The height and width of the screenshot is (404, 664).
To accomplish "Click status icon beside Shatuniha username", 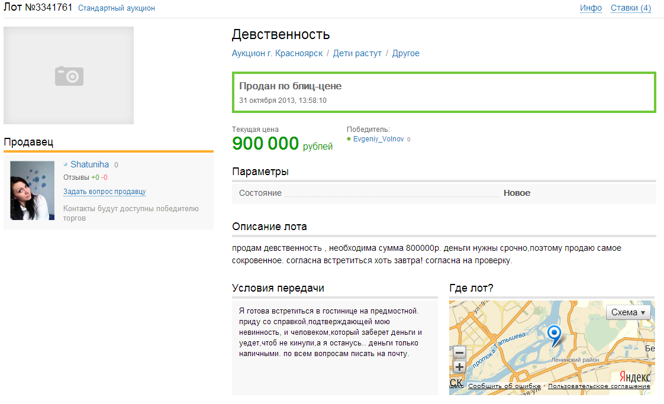I will coord(66,164).
